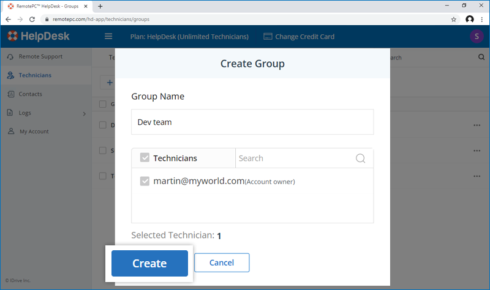Click the hamburger menu icon

click(109, 36)
